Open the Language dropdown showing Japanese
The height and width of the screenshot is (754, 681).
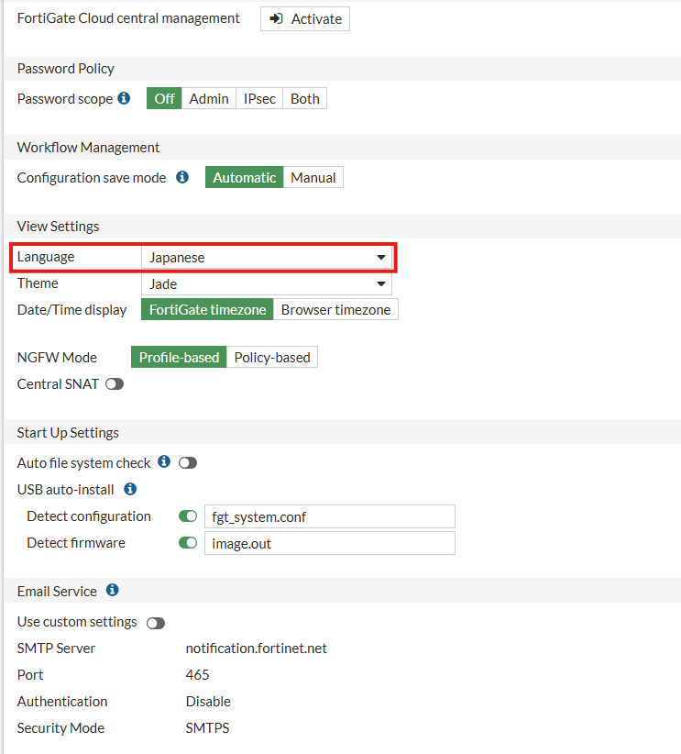pos(267,257)
